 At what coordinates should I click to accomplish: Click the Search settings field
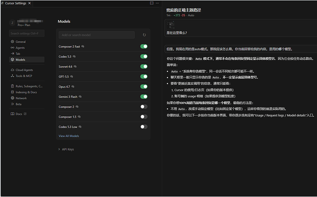point(27,34)
